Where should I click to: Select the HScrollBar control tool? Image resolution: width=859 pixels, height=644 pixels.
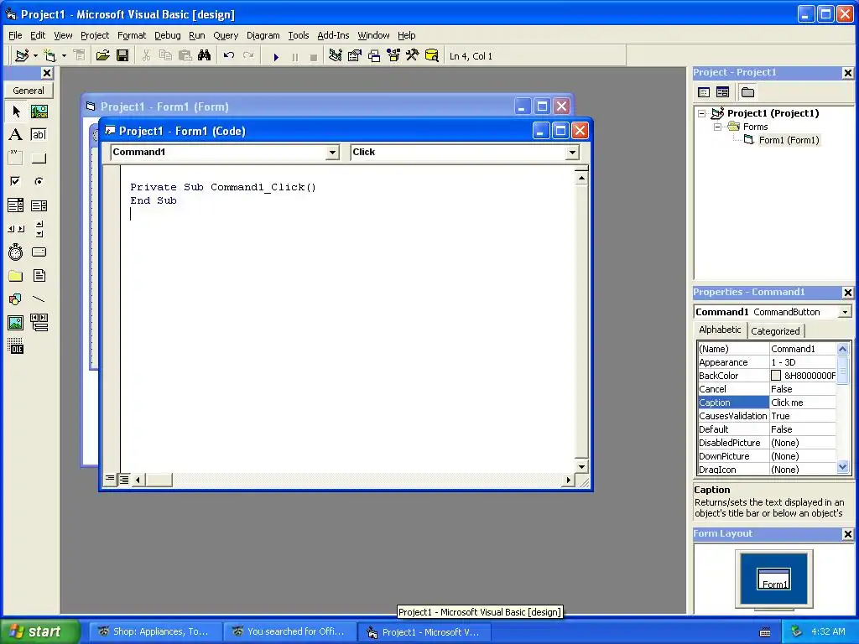[16, 229]
